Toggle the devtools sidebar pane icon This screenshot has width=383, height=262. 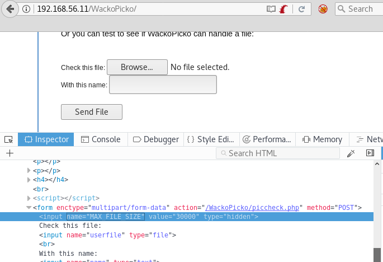(x=370, y=153)
